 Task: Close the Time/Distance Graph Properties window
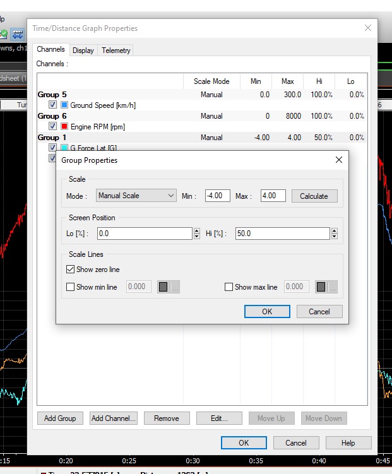click(x=368, y=28)
